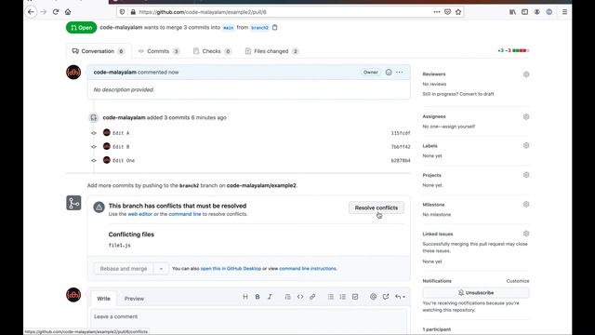Open the web editor link
This screenshot has height=335, width=595.
pyautogui.click(x=139, y=214)
